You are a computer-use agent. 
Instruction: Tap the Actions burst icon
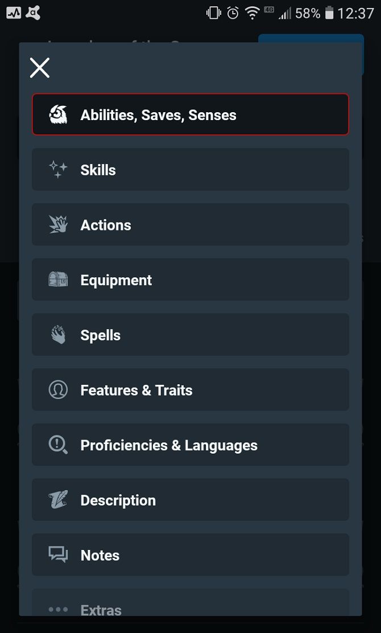57,224
